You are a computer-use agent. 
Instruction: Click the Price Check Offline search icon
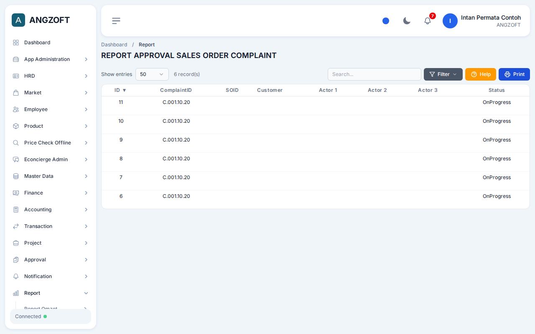tap(16, 143)
